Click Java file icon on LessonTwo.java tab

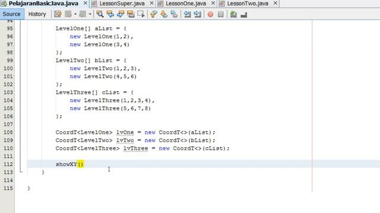coord(221,4)
